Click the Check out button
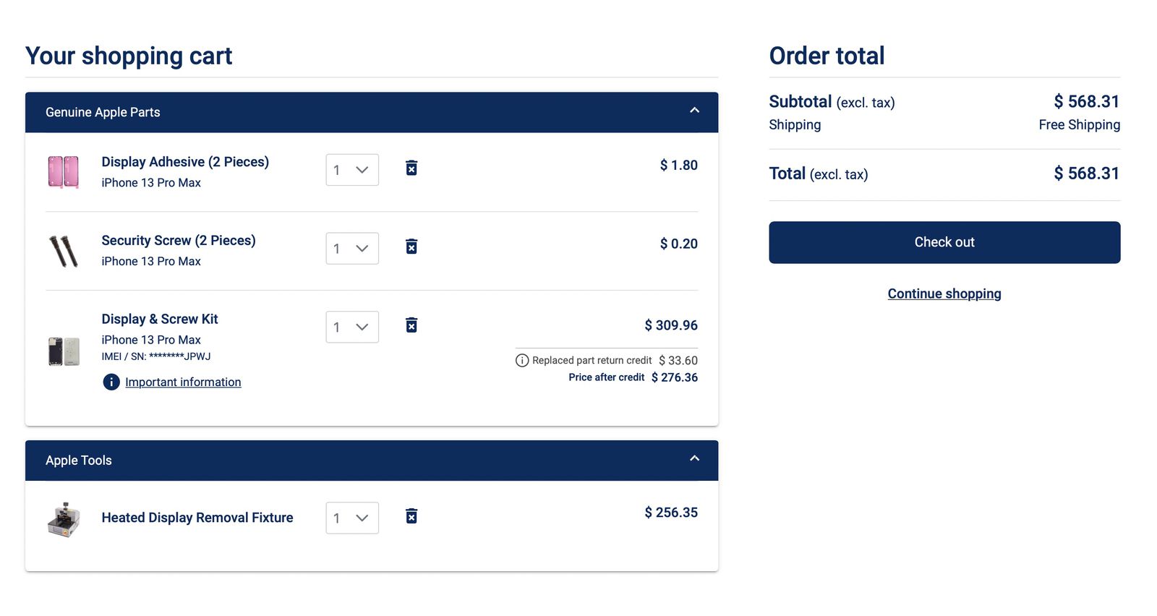Image resolution: width=1157 pixels, height=616 pixels. pyautogui.click(x=944, y=242)
